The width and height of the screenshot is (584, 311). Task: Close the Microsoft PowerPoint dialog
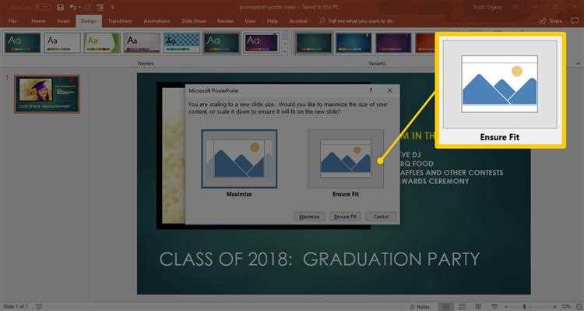[389, 90]
